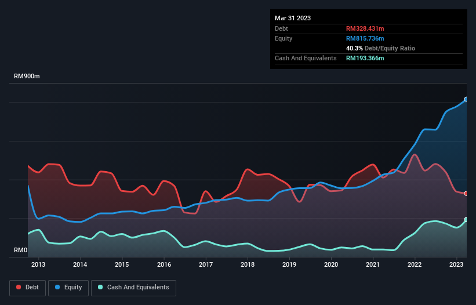Click the 2023 x-axis label
Screen dimensions: 476x305
coord(456,264)
